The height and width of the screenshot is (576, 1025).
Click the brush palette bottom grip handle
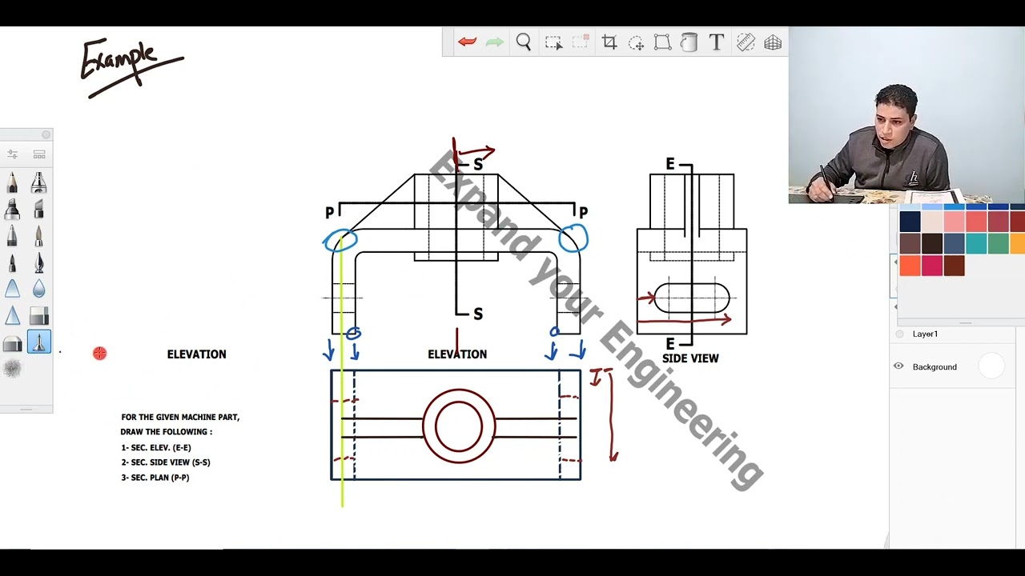(x=26, y=409)
